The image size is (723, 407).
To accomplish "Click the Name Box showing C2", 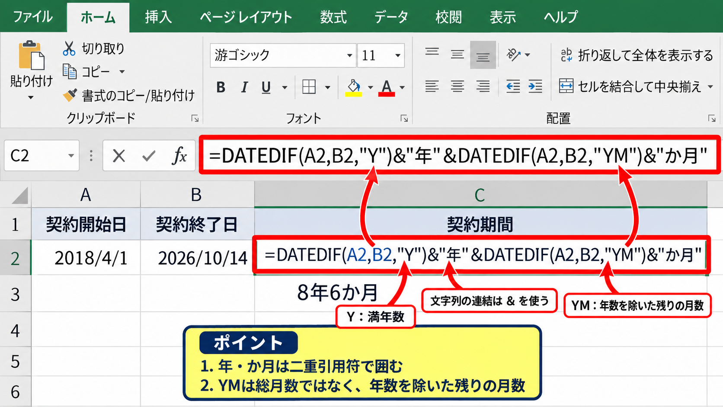I will [42, 156].
